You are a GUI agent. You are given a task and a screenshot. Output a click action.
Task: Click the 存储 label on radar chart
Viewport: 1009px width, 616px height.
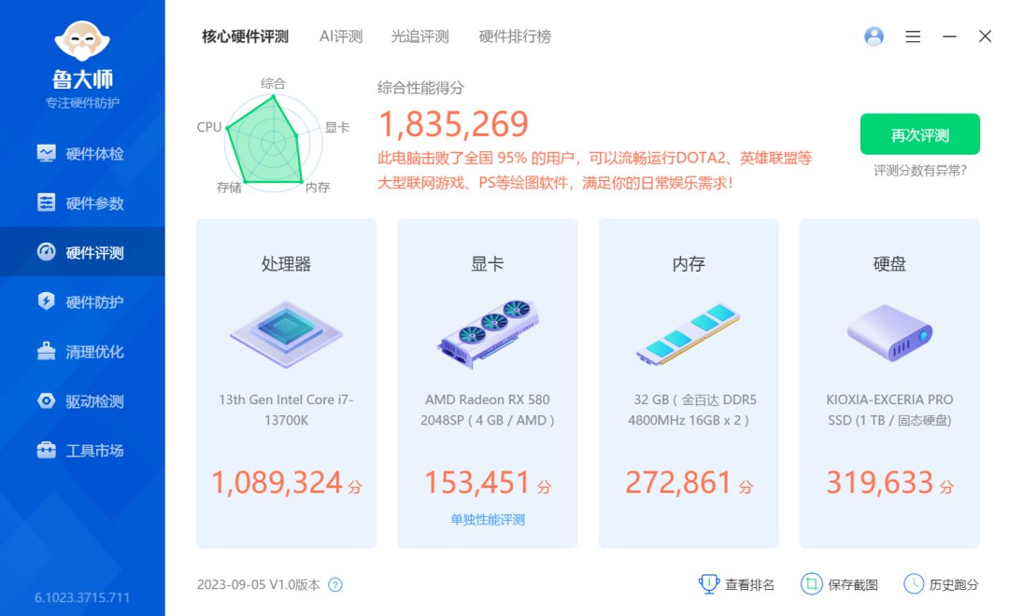pyautogui.click(x=229, y=187)
